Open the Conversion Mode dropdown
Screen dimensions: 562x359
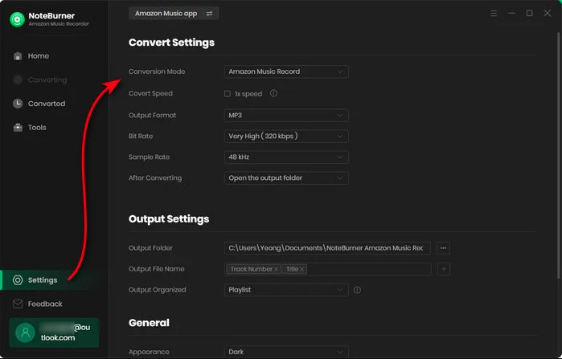coord(286,71)
